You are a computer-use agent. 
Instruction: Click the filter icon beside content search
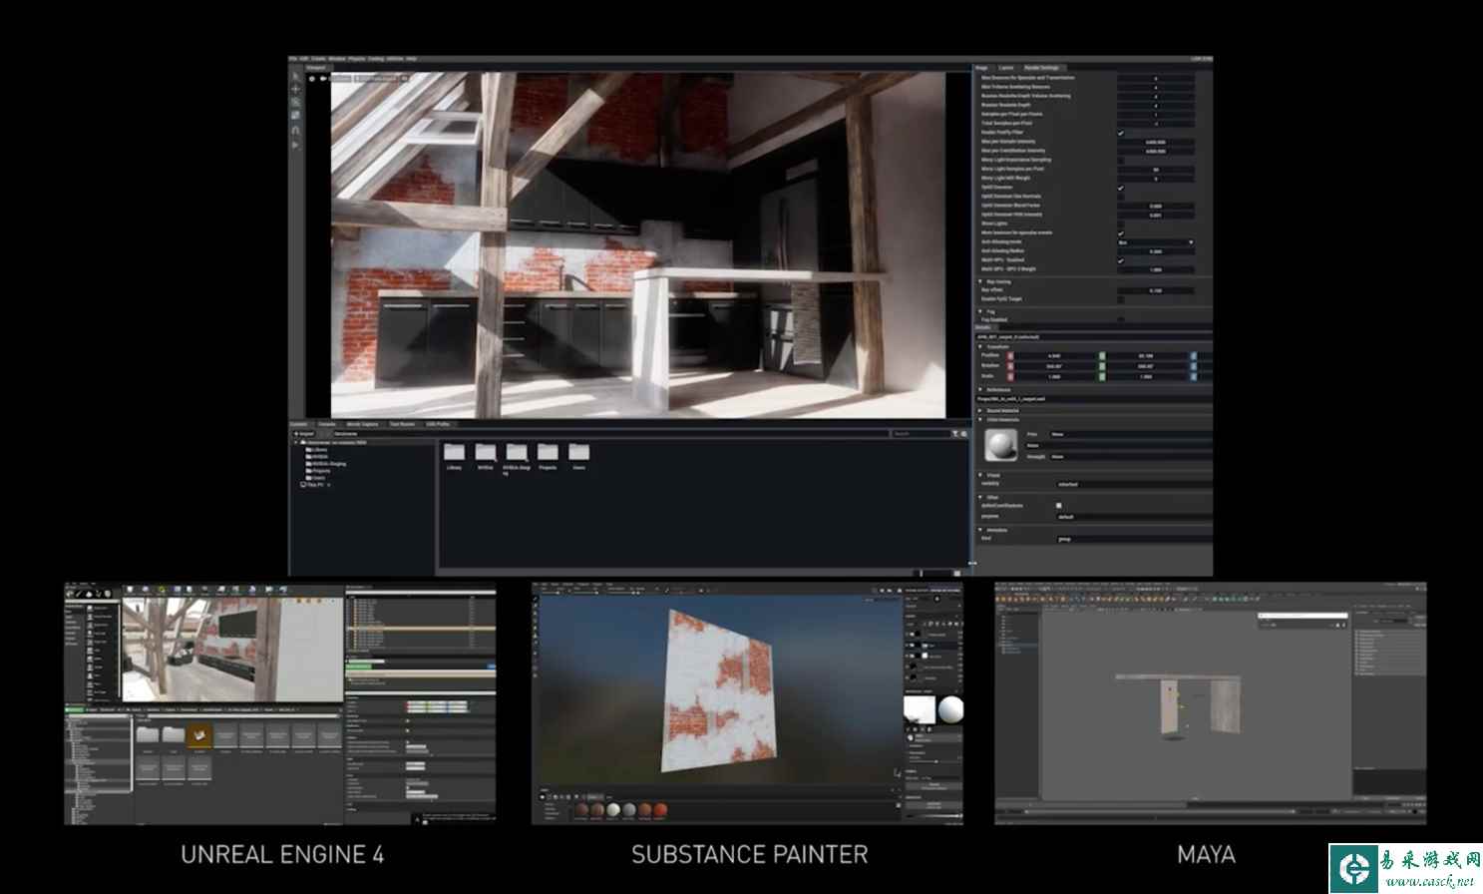coord(955,434)
